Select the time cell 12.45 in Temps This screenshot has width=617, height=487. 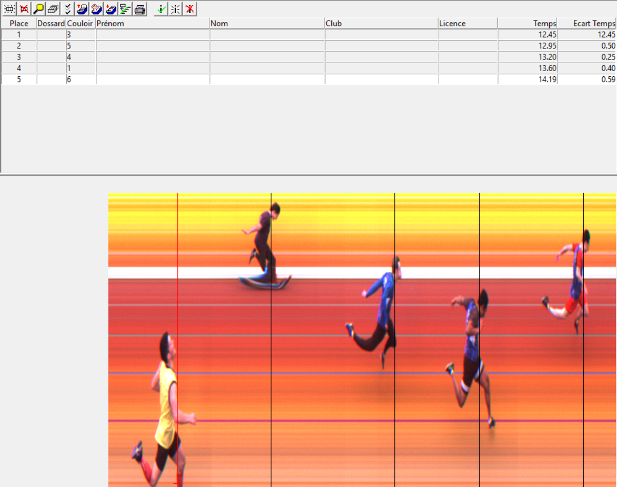527,35
